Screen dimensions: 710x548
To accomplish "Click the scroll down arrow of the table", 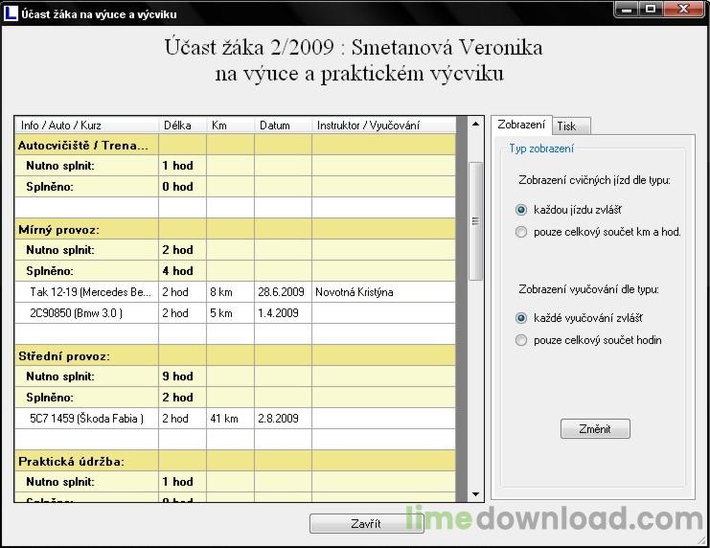I will 475,494.
